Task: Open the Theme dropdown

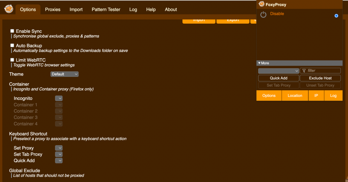Action: 64,74
